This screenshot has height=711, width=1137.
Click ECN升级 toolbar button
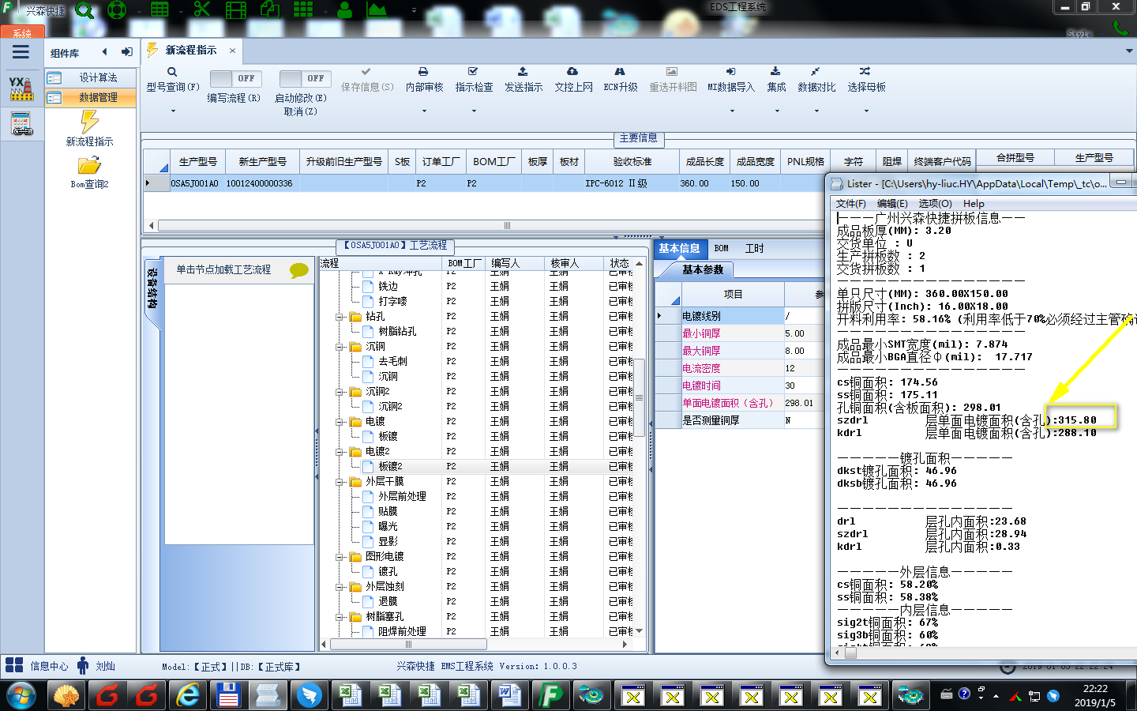click(x=621, y=80)
